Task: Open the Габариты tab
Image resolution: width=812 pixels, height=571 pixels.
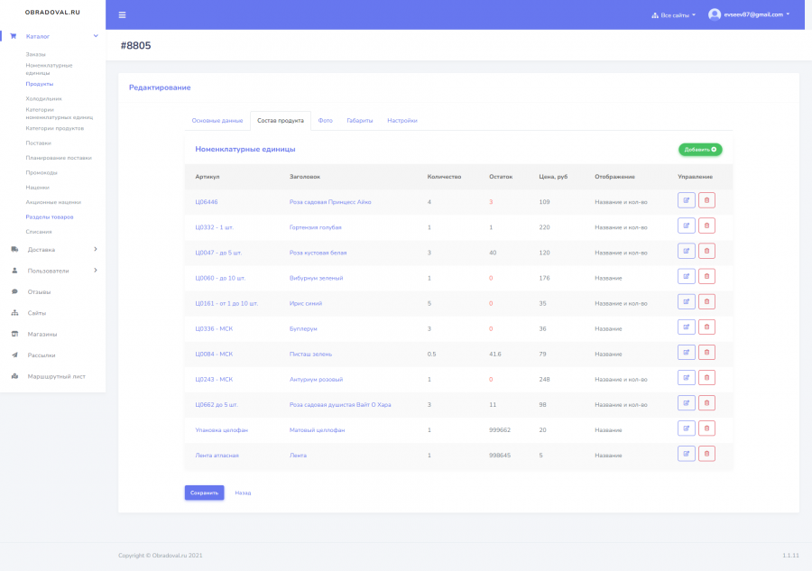Action: [x=360, y=121]
